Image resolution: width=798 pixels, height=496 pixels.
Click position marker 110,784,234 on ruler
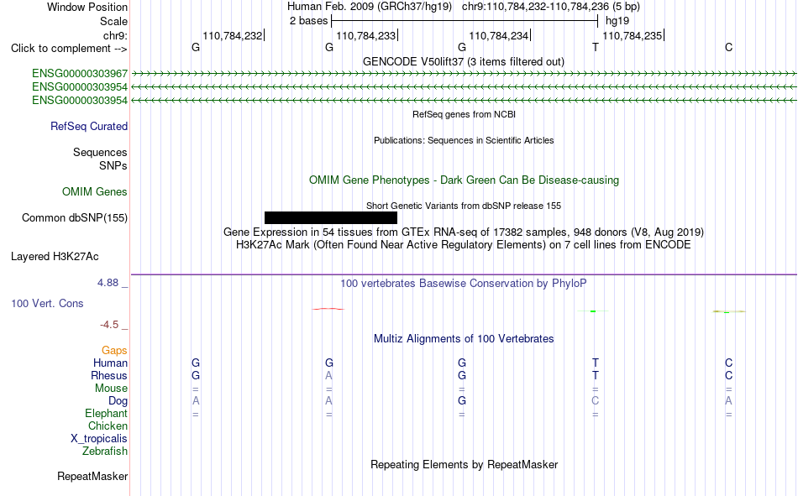pos(499,35)
